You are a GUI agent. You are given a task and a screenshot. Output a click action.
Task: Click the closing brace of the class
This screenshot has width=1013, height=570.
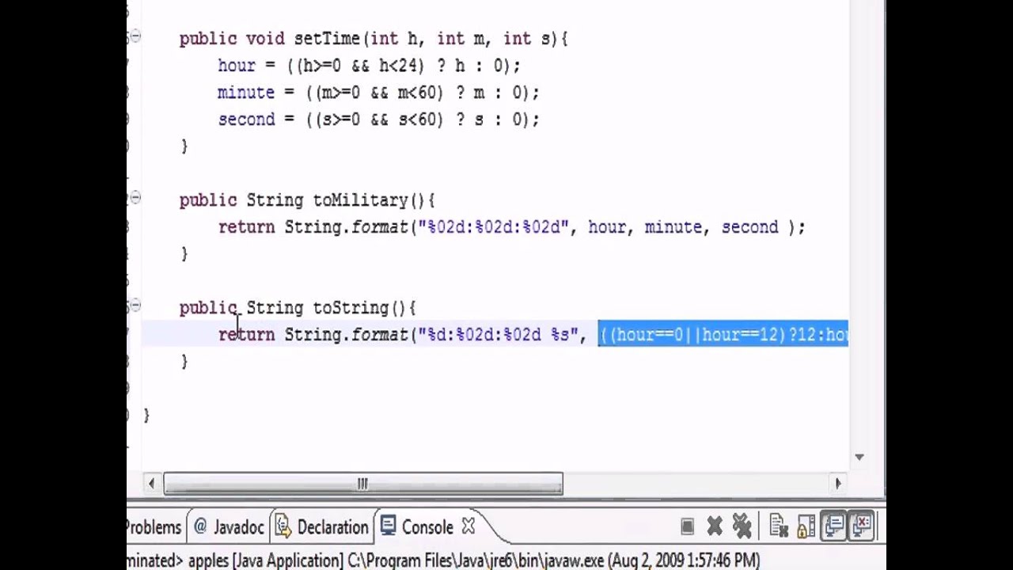[146, 415]
